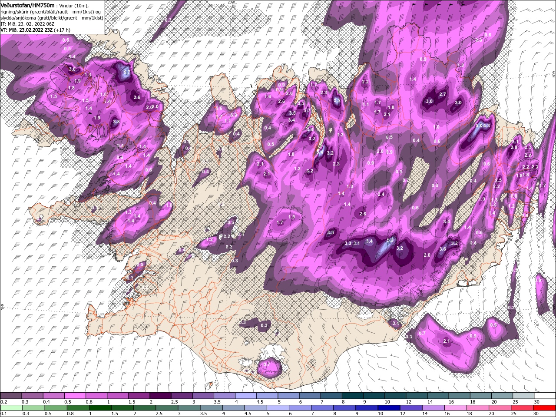The image size is (556, 417).
Task: Click the white swatch after 30 in upper legend
Action: (x=545, y=396)
